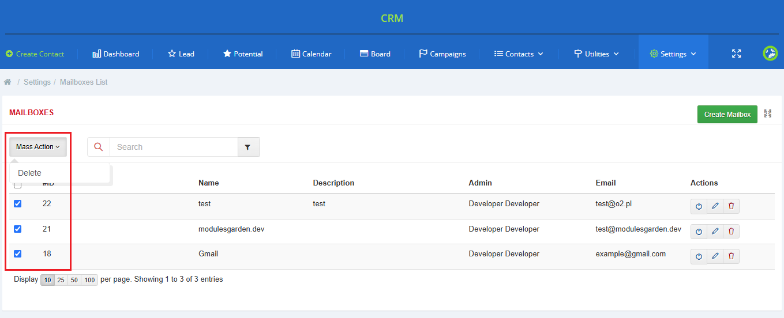784x318 pixels.
Task: Show 10 entries per page
Action: (x=47, y=280)
